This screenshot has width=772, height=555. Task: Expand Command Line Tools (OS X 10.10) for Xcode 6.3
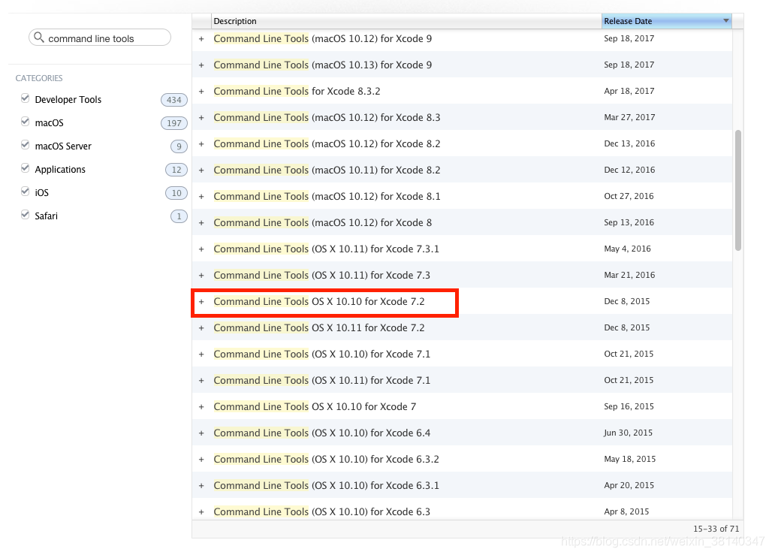(x=201, y=512)
